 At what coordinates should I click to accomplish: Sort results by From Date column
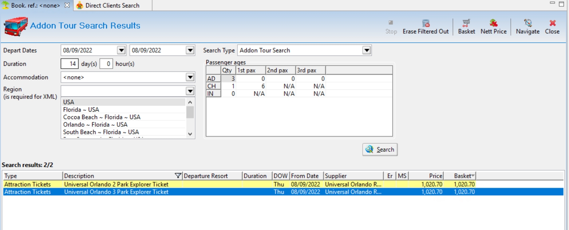(306, 176)
